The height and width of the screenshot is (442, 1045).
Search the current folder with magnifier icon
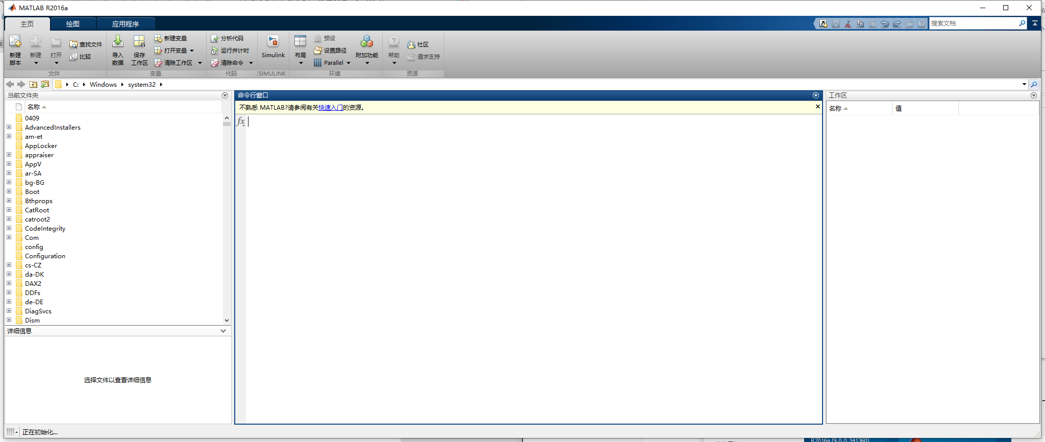click(x=1034, y=84)
